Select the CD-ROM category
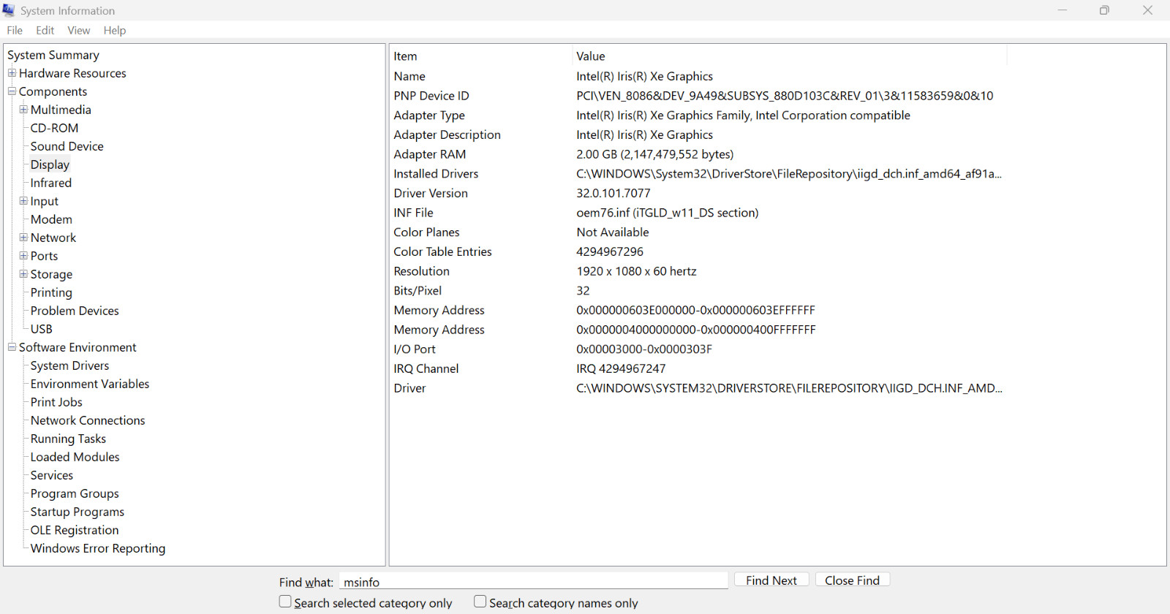Screen dimensions: 1170x614 click(54, 128)
